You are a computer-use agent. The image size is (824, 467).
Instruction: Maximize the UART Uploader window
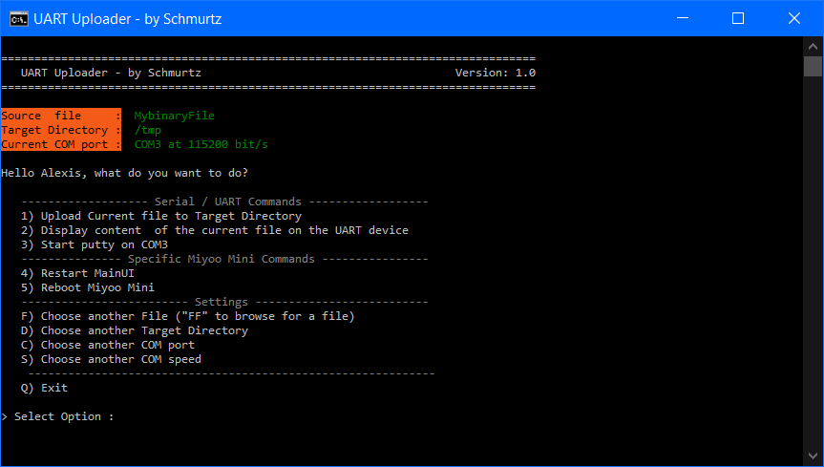(x=738, y=18)
